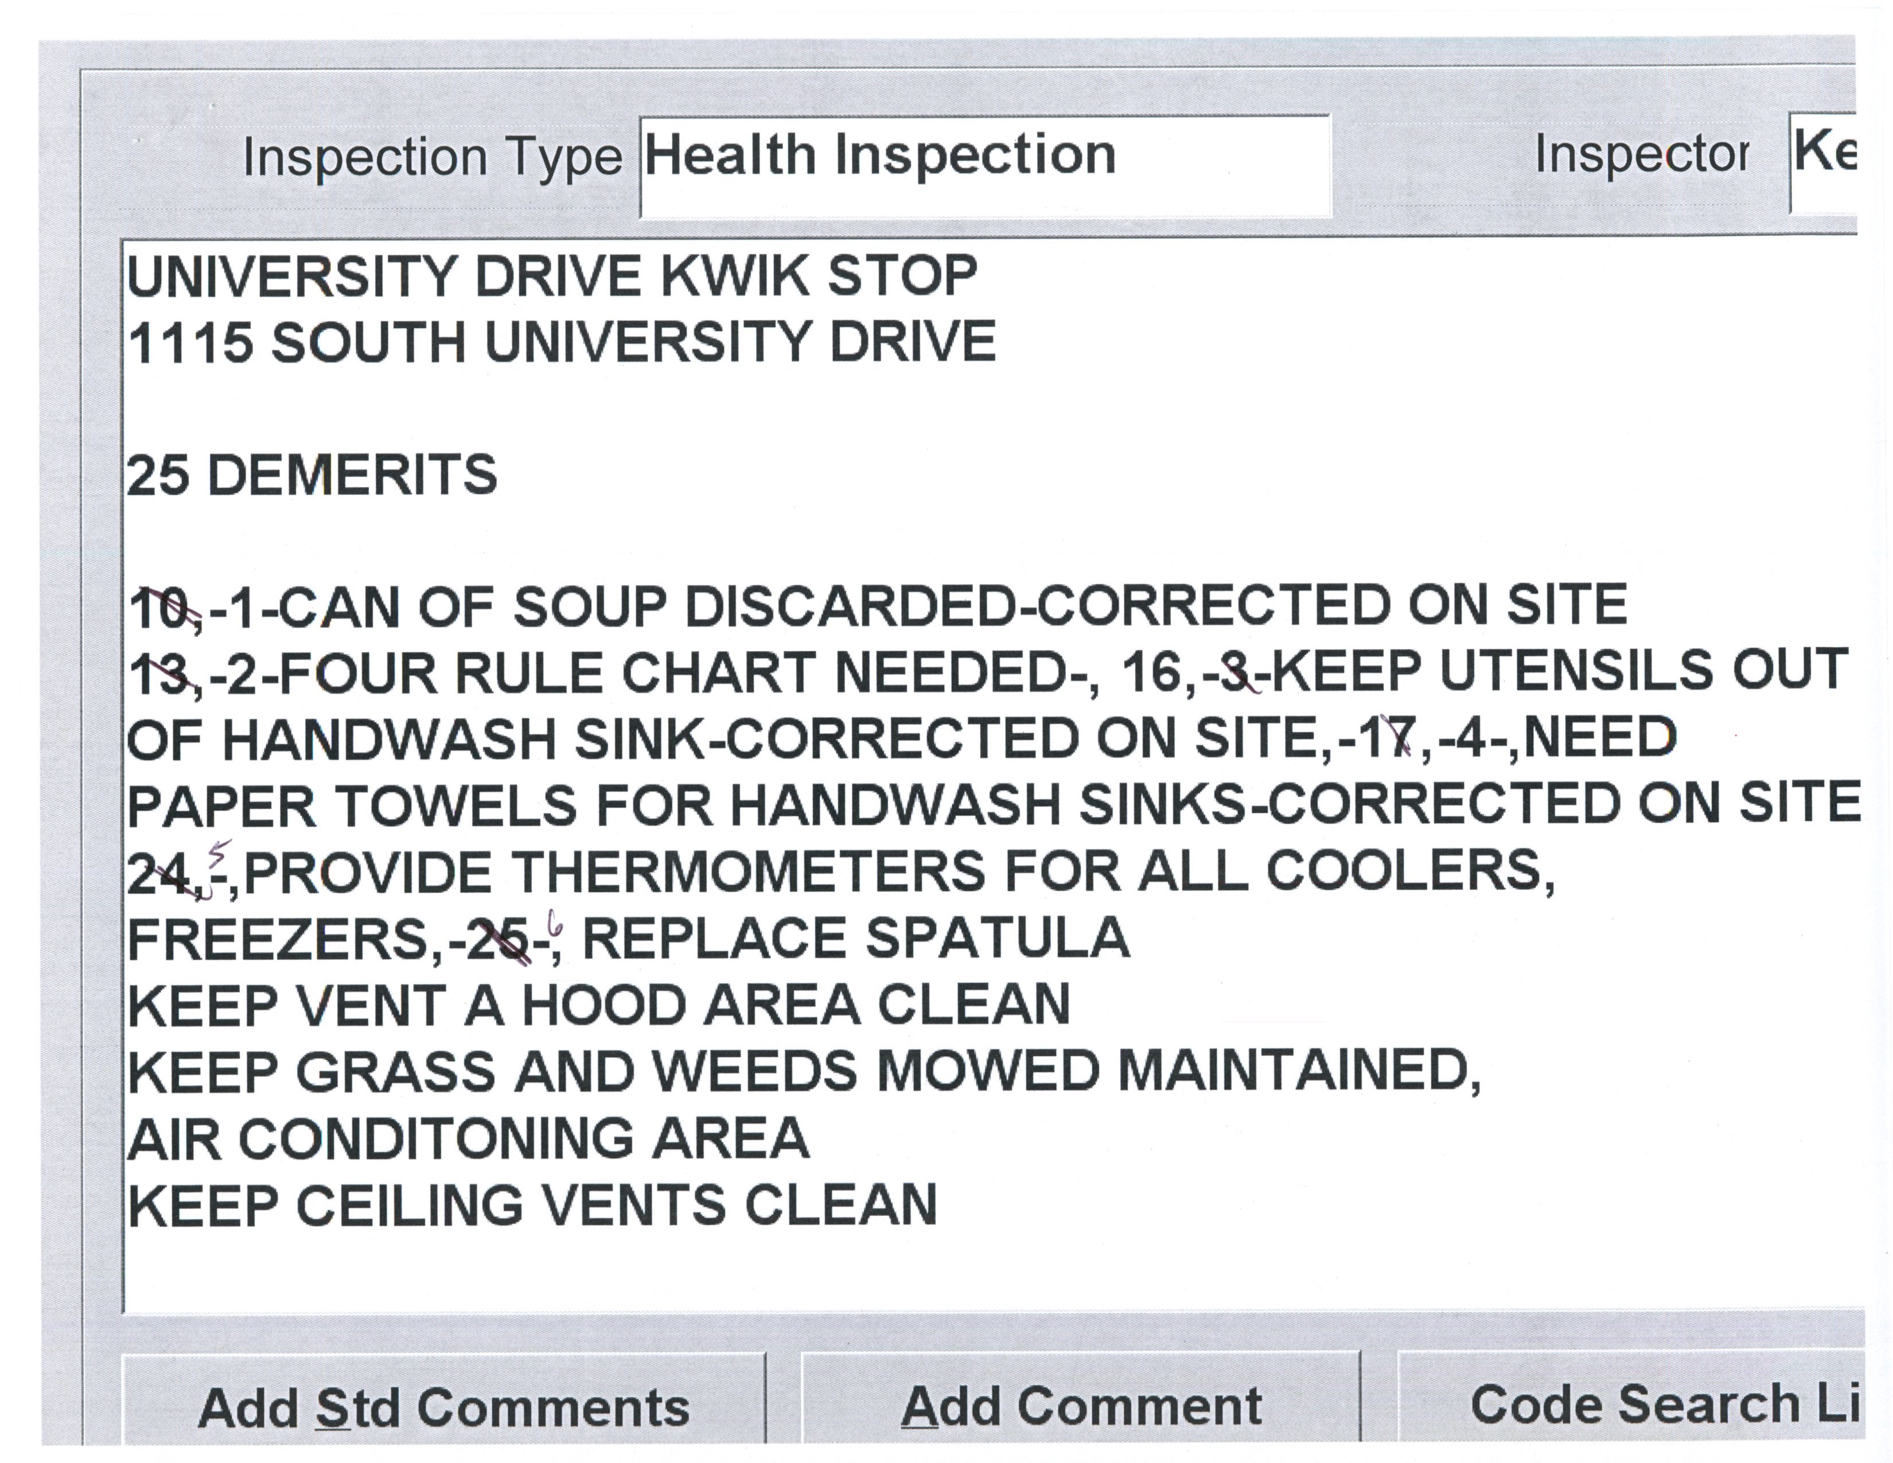Click the "Inspector" label
Viewport: 1893px width, 1463px height.
(1641, 155)
